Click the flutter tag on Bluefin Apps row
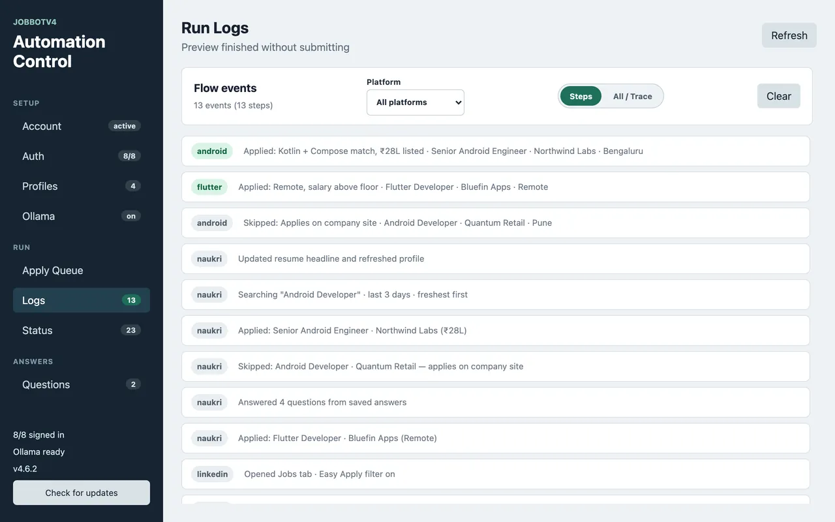The image size is (835, 522). tap(209, 187)
